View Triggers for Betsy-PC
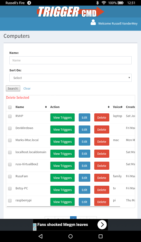The height and width of the screenshot is (242, 141). (63, 190)
